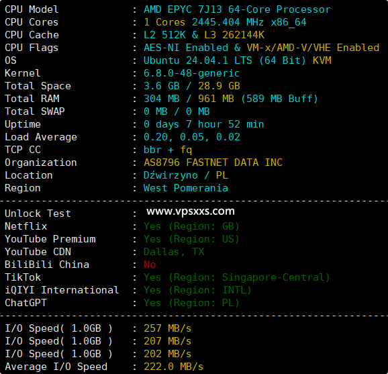The width and height of the screenshot is (388, 374).
Task: Click the red BiliBili China No result
Action: coord(150,265)
